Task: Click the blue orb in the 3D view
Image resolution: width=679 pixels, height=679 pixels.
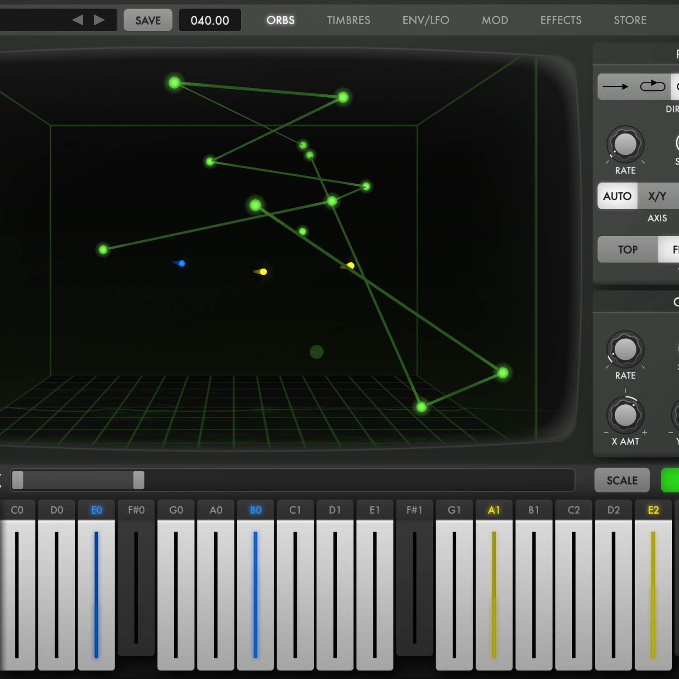Action: point(182,263)
